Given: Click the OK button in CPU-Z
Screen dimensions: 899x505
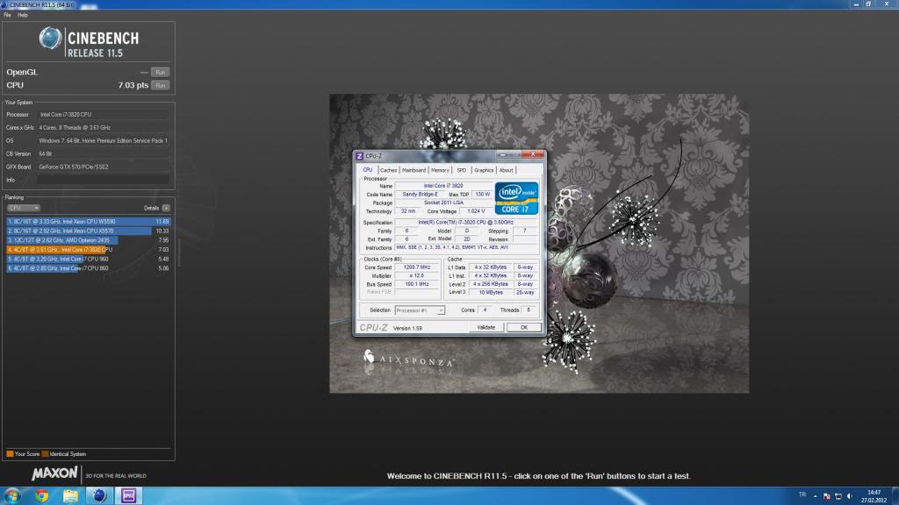Looking at the screenshot, I should tap(523, 328).
